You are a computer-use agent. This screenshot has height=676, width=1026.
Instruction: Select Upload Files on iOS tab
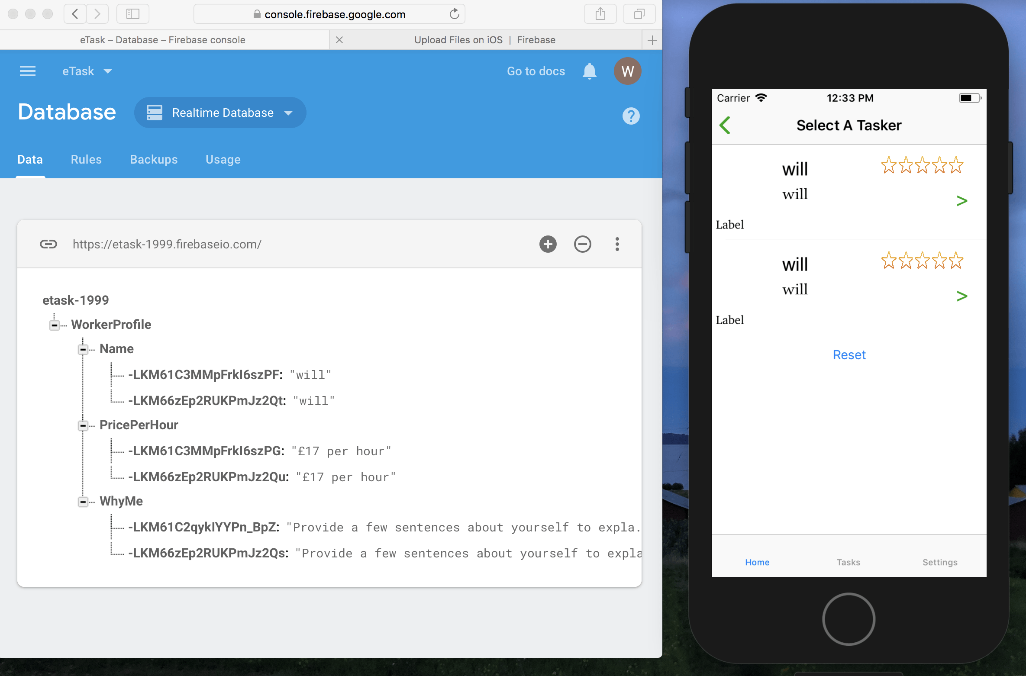pos(485,40)
